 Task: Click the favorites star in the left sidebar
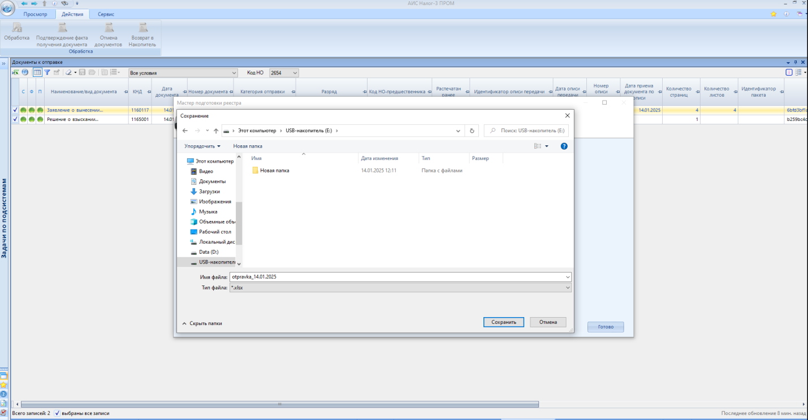(x=3, y=384)
